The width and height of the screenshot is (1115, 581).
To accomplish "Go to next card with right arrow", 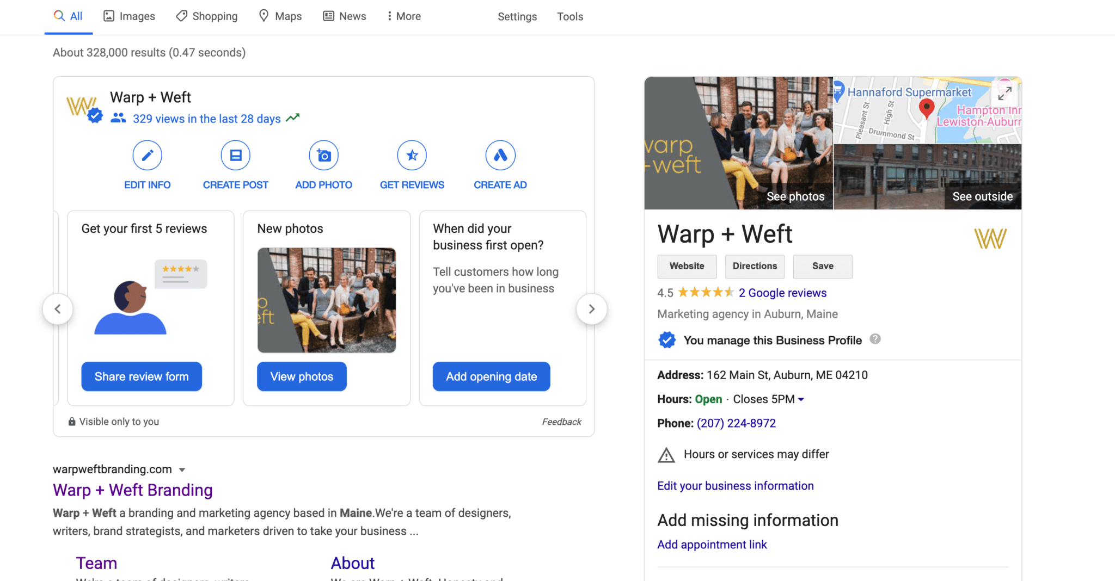I will pos(592,309).
